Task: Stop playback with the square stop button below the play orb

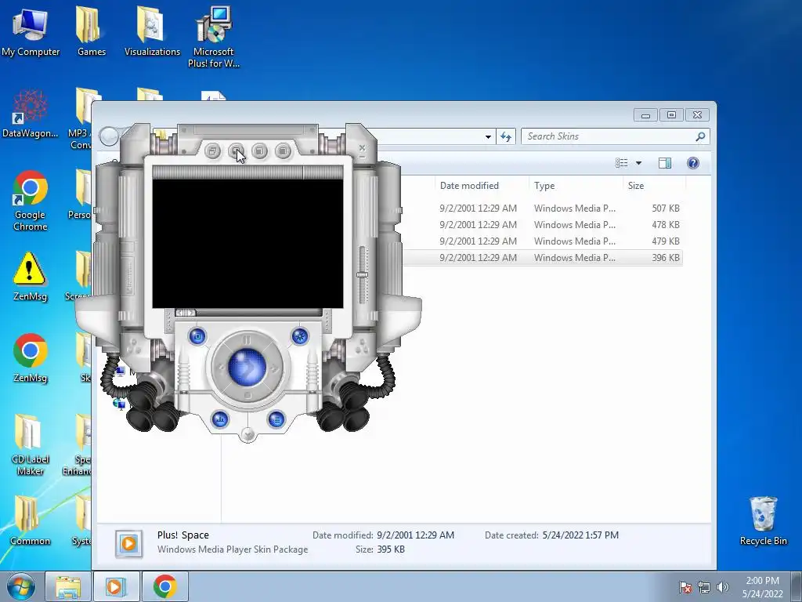Action: [x=247, y=396]
